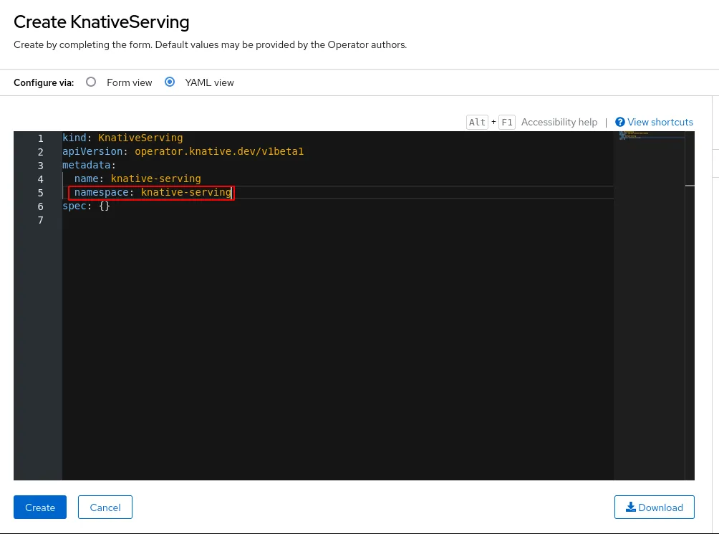Image resolution: width=719 pixels, height=534 pixels.
Task: Click the editor's vertical scrollbar marker
Action: 690,186
